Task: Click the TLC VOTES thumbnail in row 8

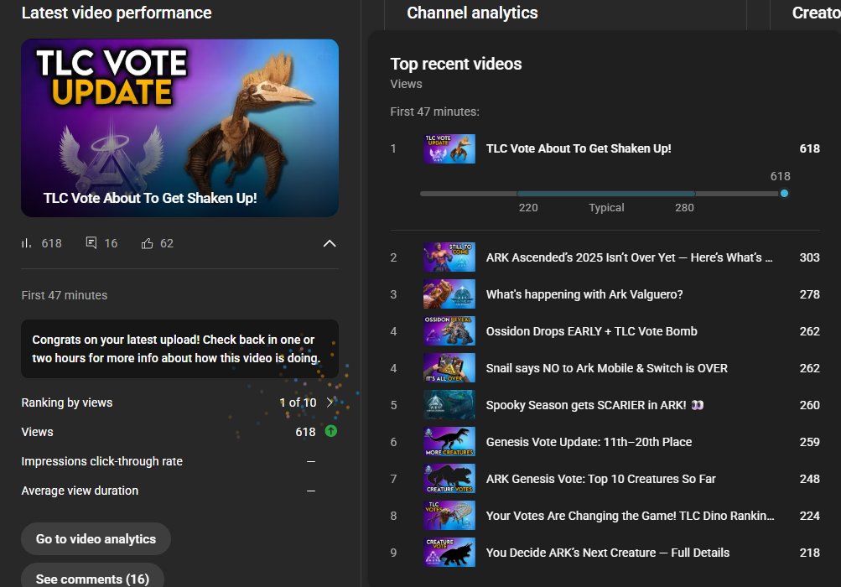Action: (449, 515)
